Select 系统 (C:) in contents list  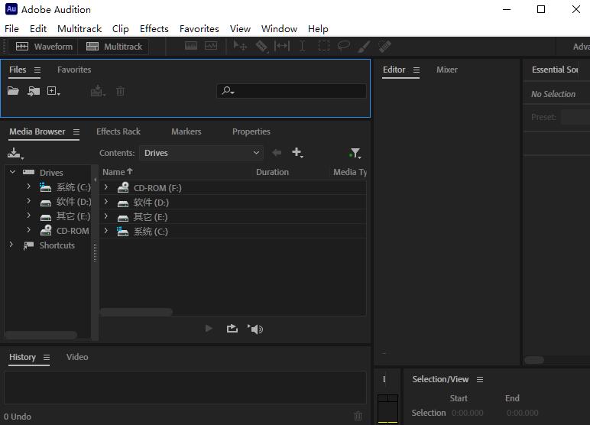click(x=233, y=232)
